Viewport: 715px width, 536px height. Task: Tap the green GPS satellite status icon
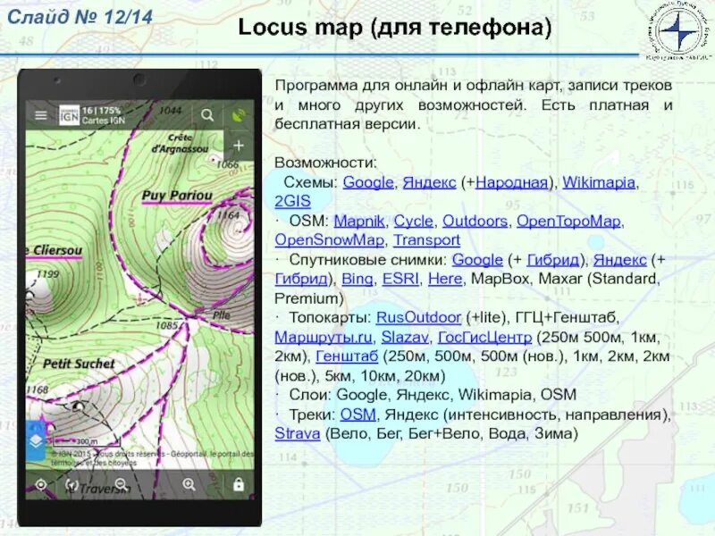[x=239, y=115]
